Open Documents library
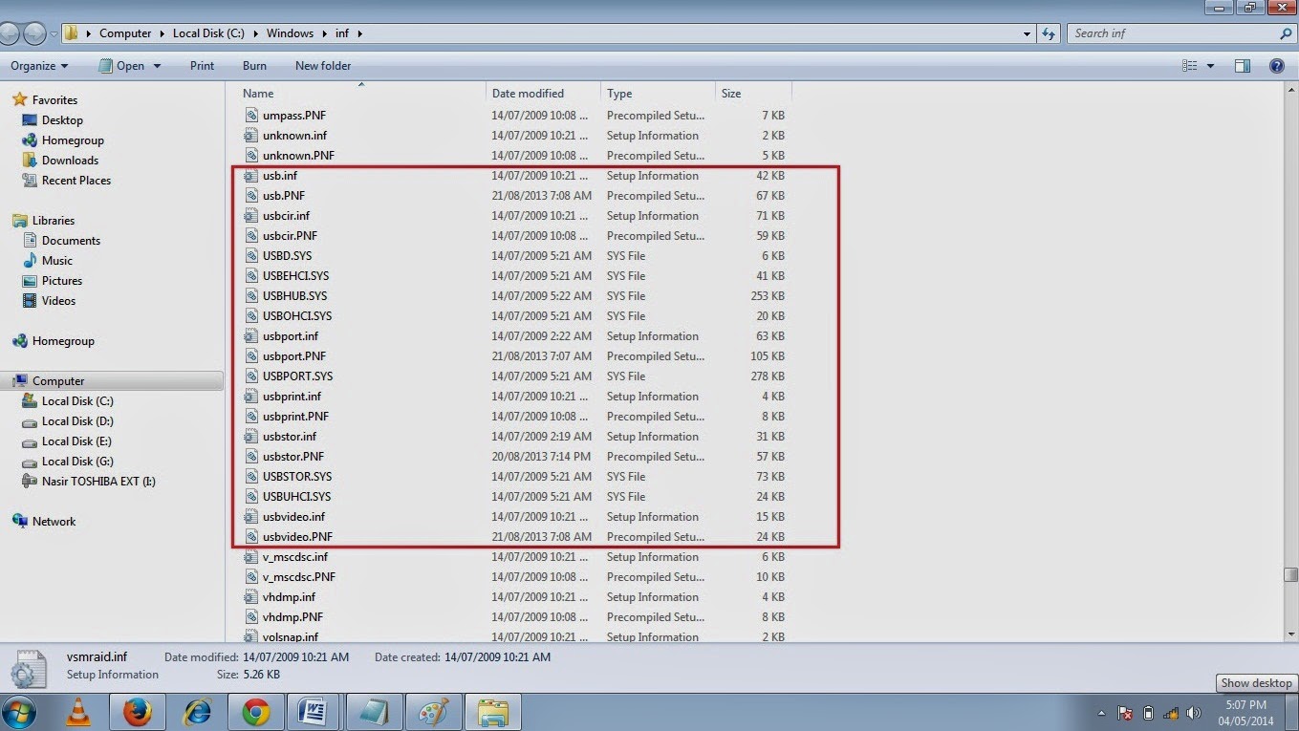This screenshot has height=731, width=1299. click(71, 241)
